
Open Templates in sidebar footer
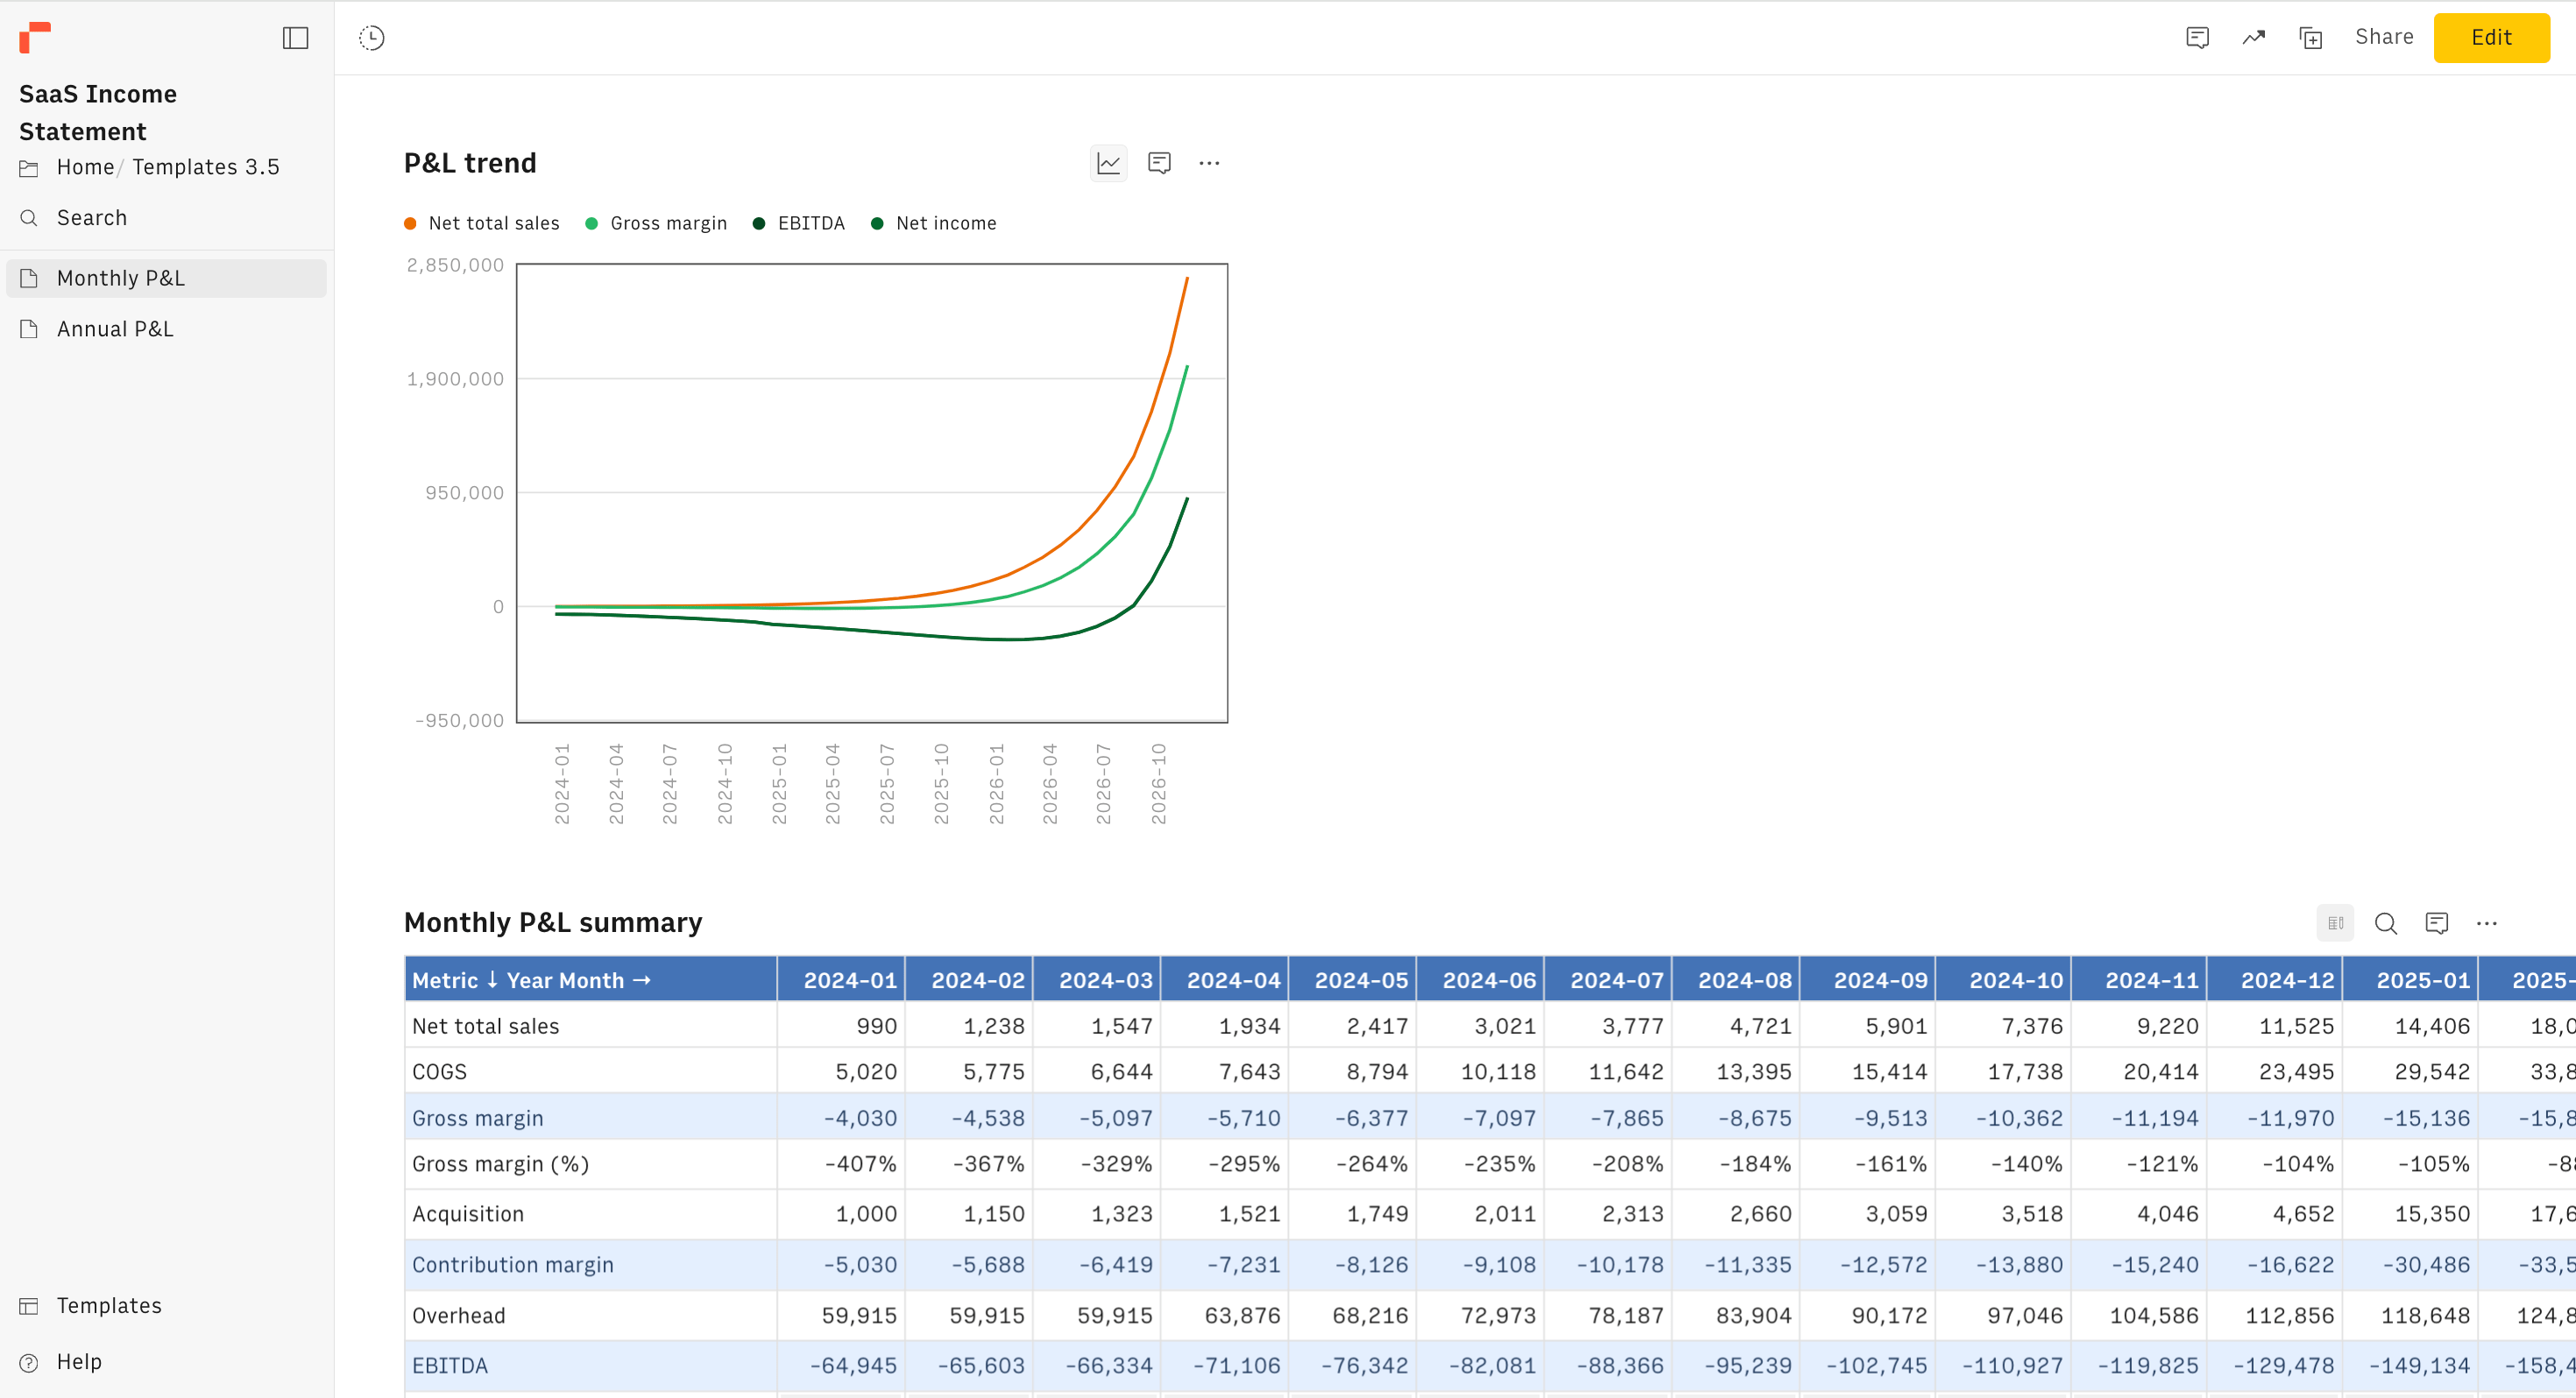109,1306
